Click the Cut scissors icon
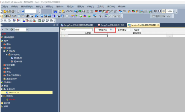185x112 pixels. [x=55, y=11]
